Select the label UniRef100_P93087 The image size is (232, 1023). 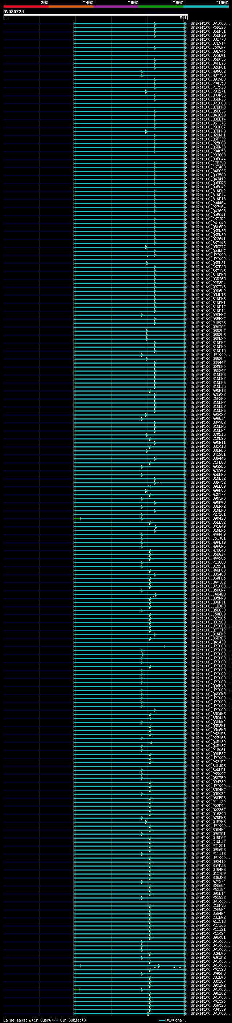pyautogui.click(x=208, y=127)
